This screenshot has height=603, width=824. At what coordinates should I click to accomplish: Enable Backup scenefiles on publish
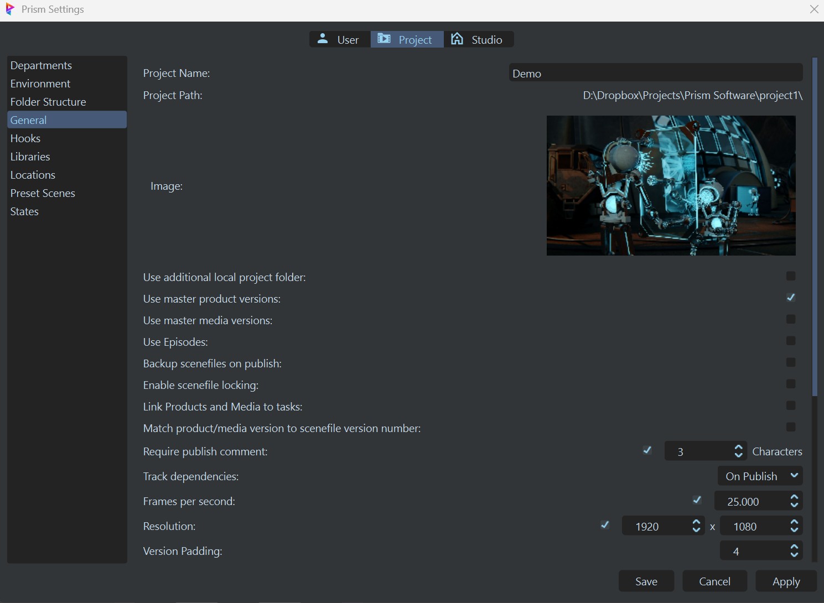[790, 362]
